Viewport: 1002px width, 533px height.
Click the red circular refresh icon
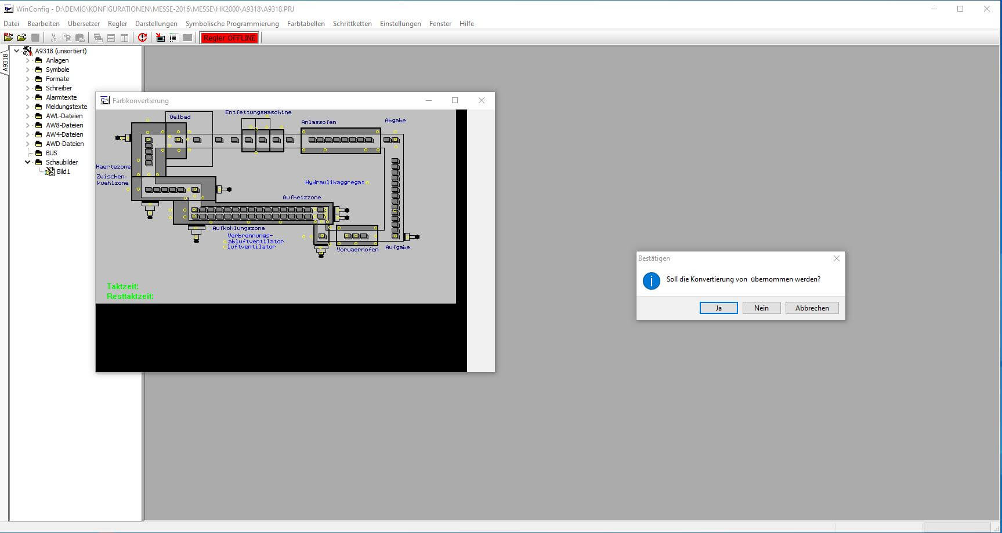click(x=142, y=38)
